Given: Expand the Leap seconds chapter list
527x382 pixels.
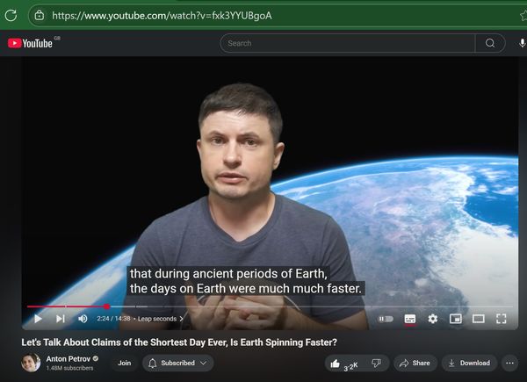Looking at the screenshot, I should click(161, 319).
